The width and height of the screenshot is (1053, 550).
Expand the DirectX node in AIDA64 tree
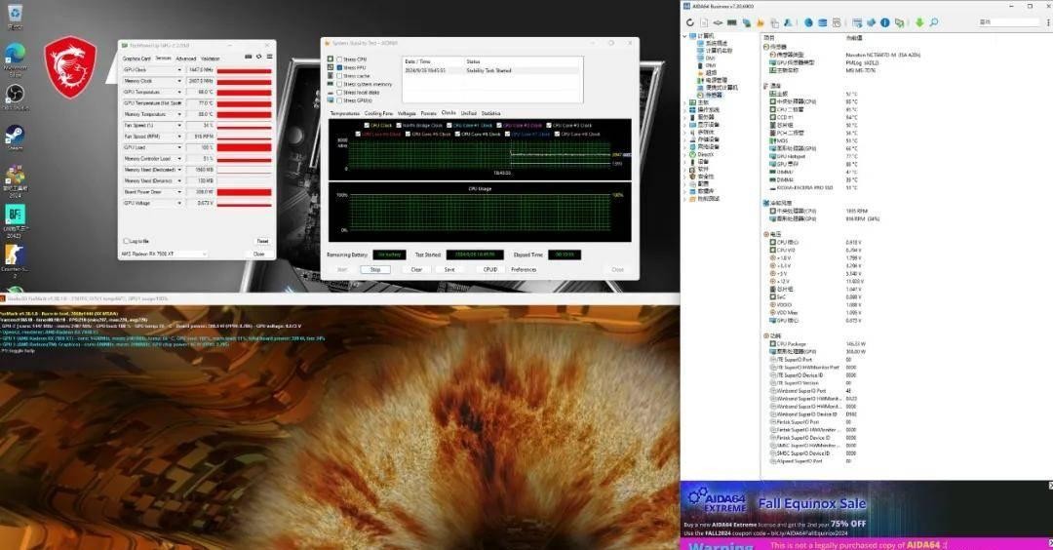click(686, 154)
